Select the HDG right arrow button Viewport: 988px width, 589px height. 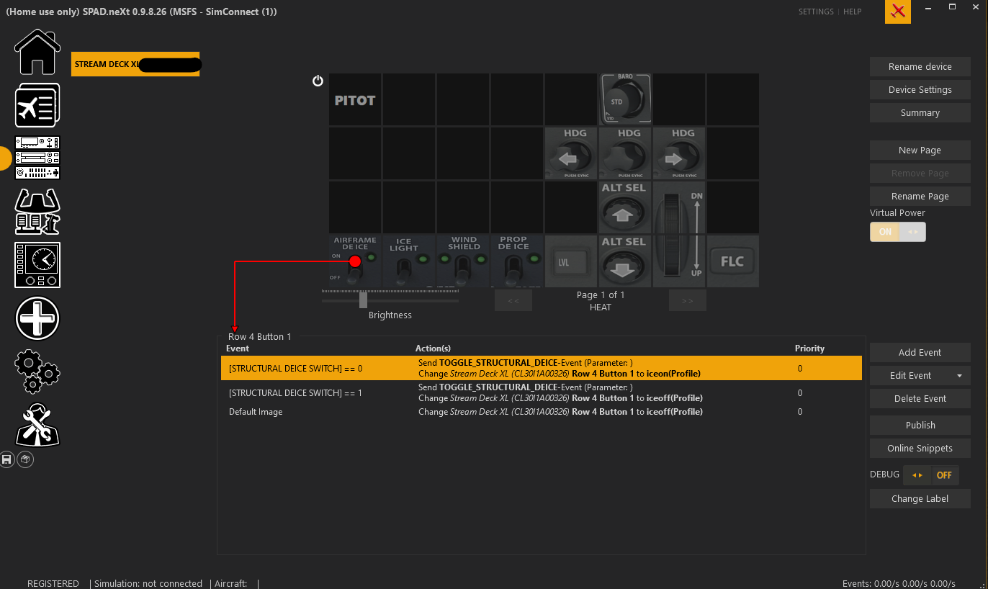[679, 153]
